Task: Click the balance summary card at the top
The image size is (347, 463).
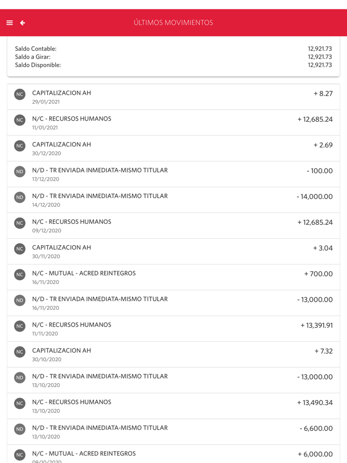Action: (x=173, y=56)
